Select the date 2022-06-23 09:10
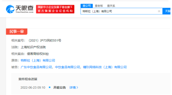Viewport: 172px width, 95px height. [x=33, y=87]
